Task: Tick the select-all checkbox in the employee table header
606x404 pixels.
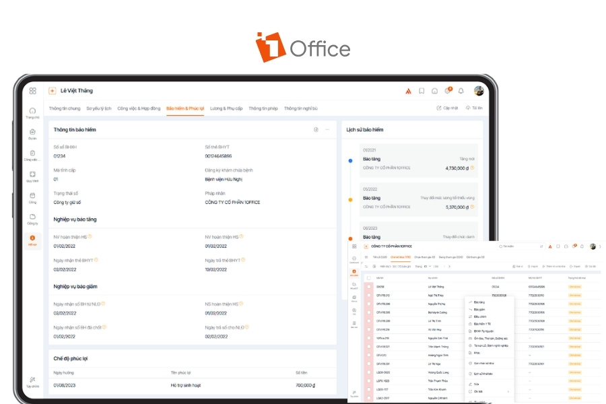Action: (369, 278)
